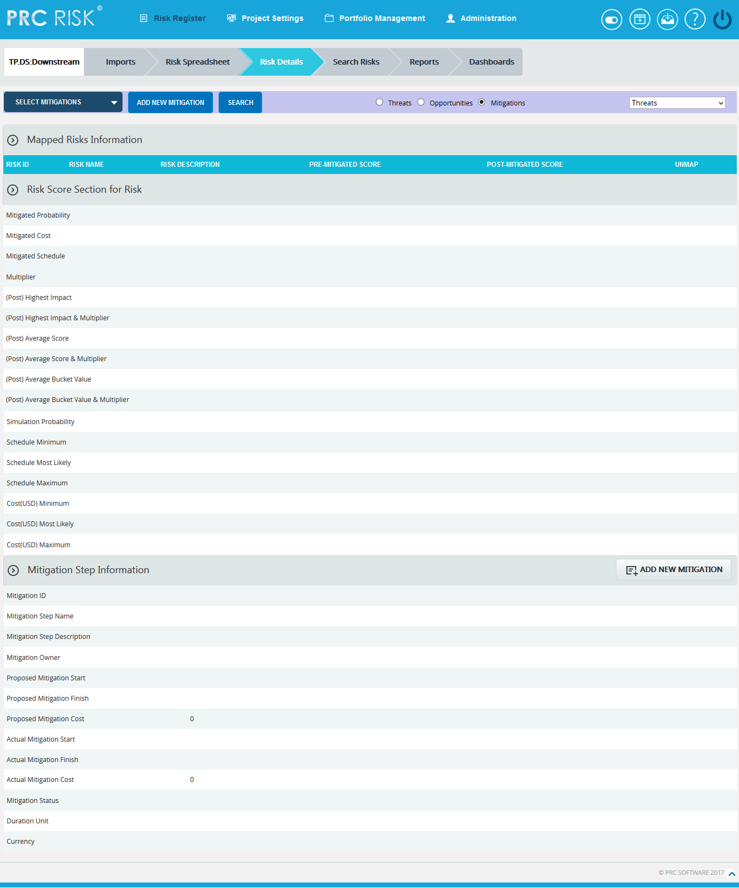739x888 pixels.
Task: Click the Risk Name column header
Action: pos(86,165)
